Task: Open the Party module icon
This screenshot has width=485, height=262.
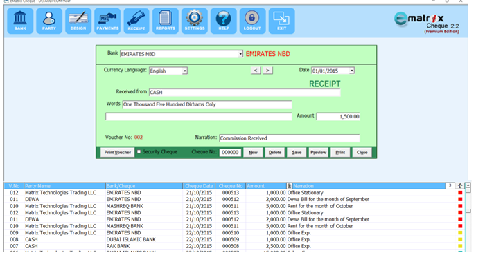Action: [x=49, y=21]
